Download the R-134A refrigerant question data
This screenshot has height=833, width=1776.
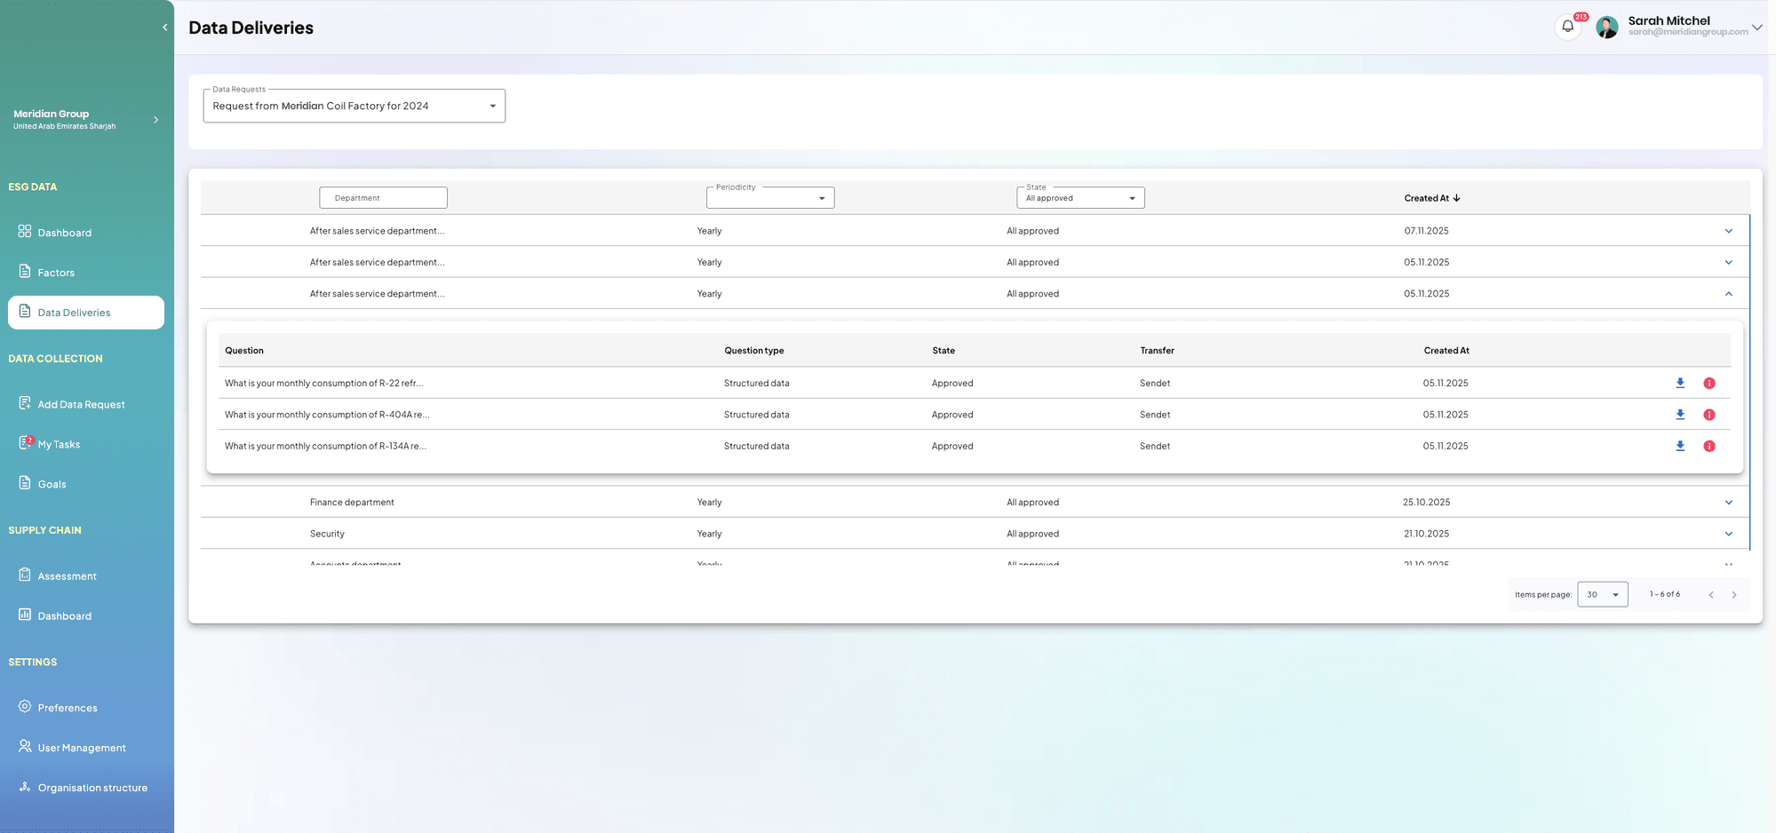pyautogui.click(x=1679, y=446)
